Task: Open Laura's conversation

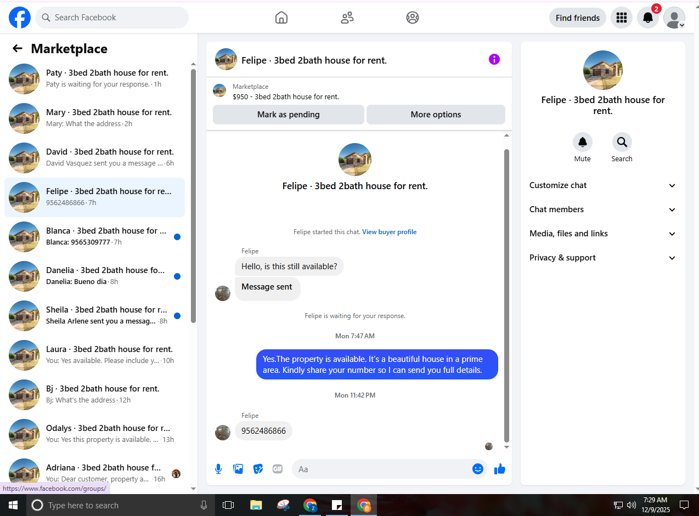Action: coord(94,355)
